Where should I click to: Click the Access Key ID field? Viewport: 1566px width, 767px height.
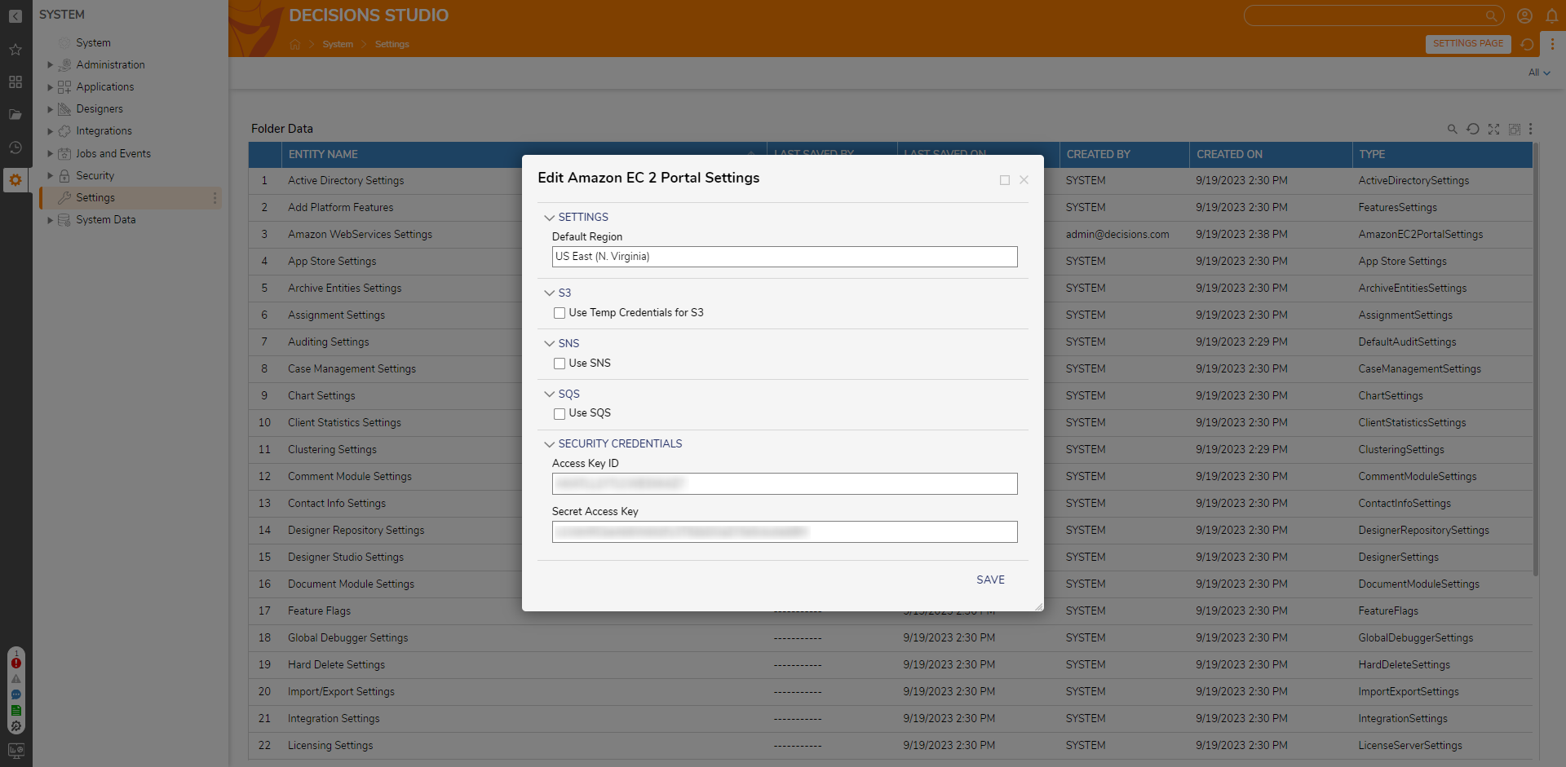785,484
